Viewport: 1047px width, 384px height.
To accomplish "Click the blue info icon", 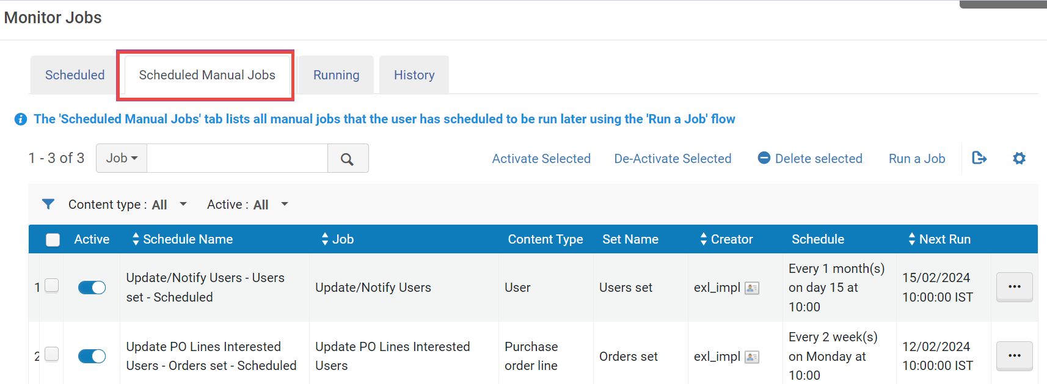I will (21, 119).
